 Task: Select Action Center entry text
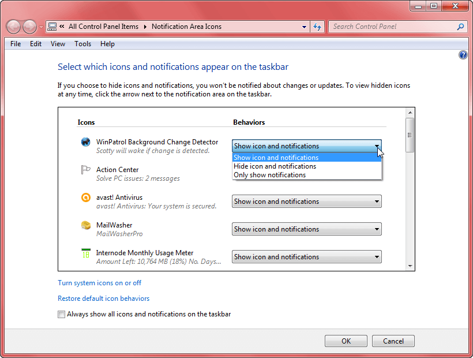tap(117, 170)
